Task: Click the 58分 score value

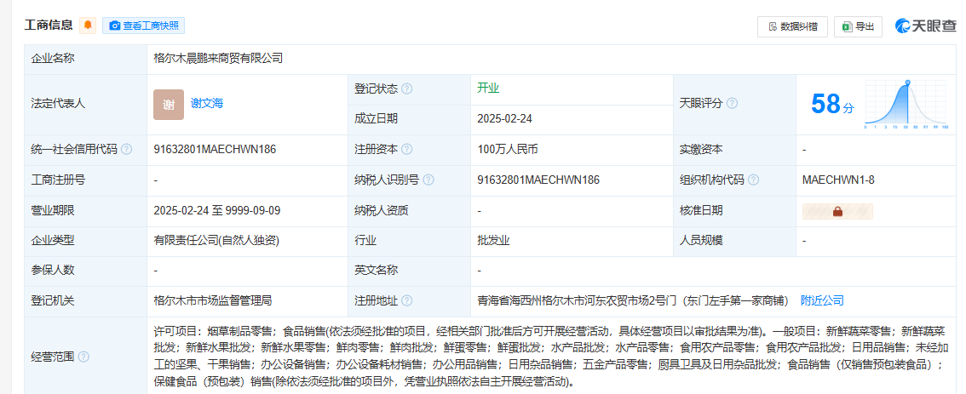Action: [832, 104]
